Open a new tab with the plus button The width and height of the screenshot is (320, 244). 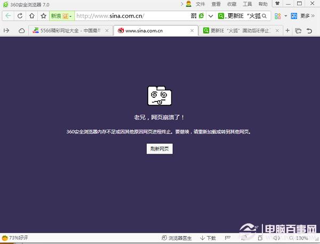click(287, 30)
